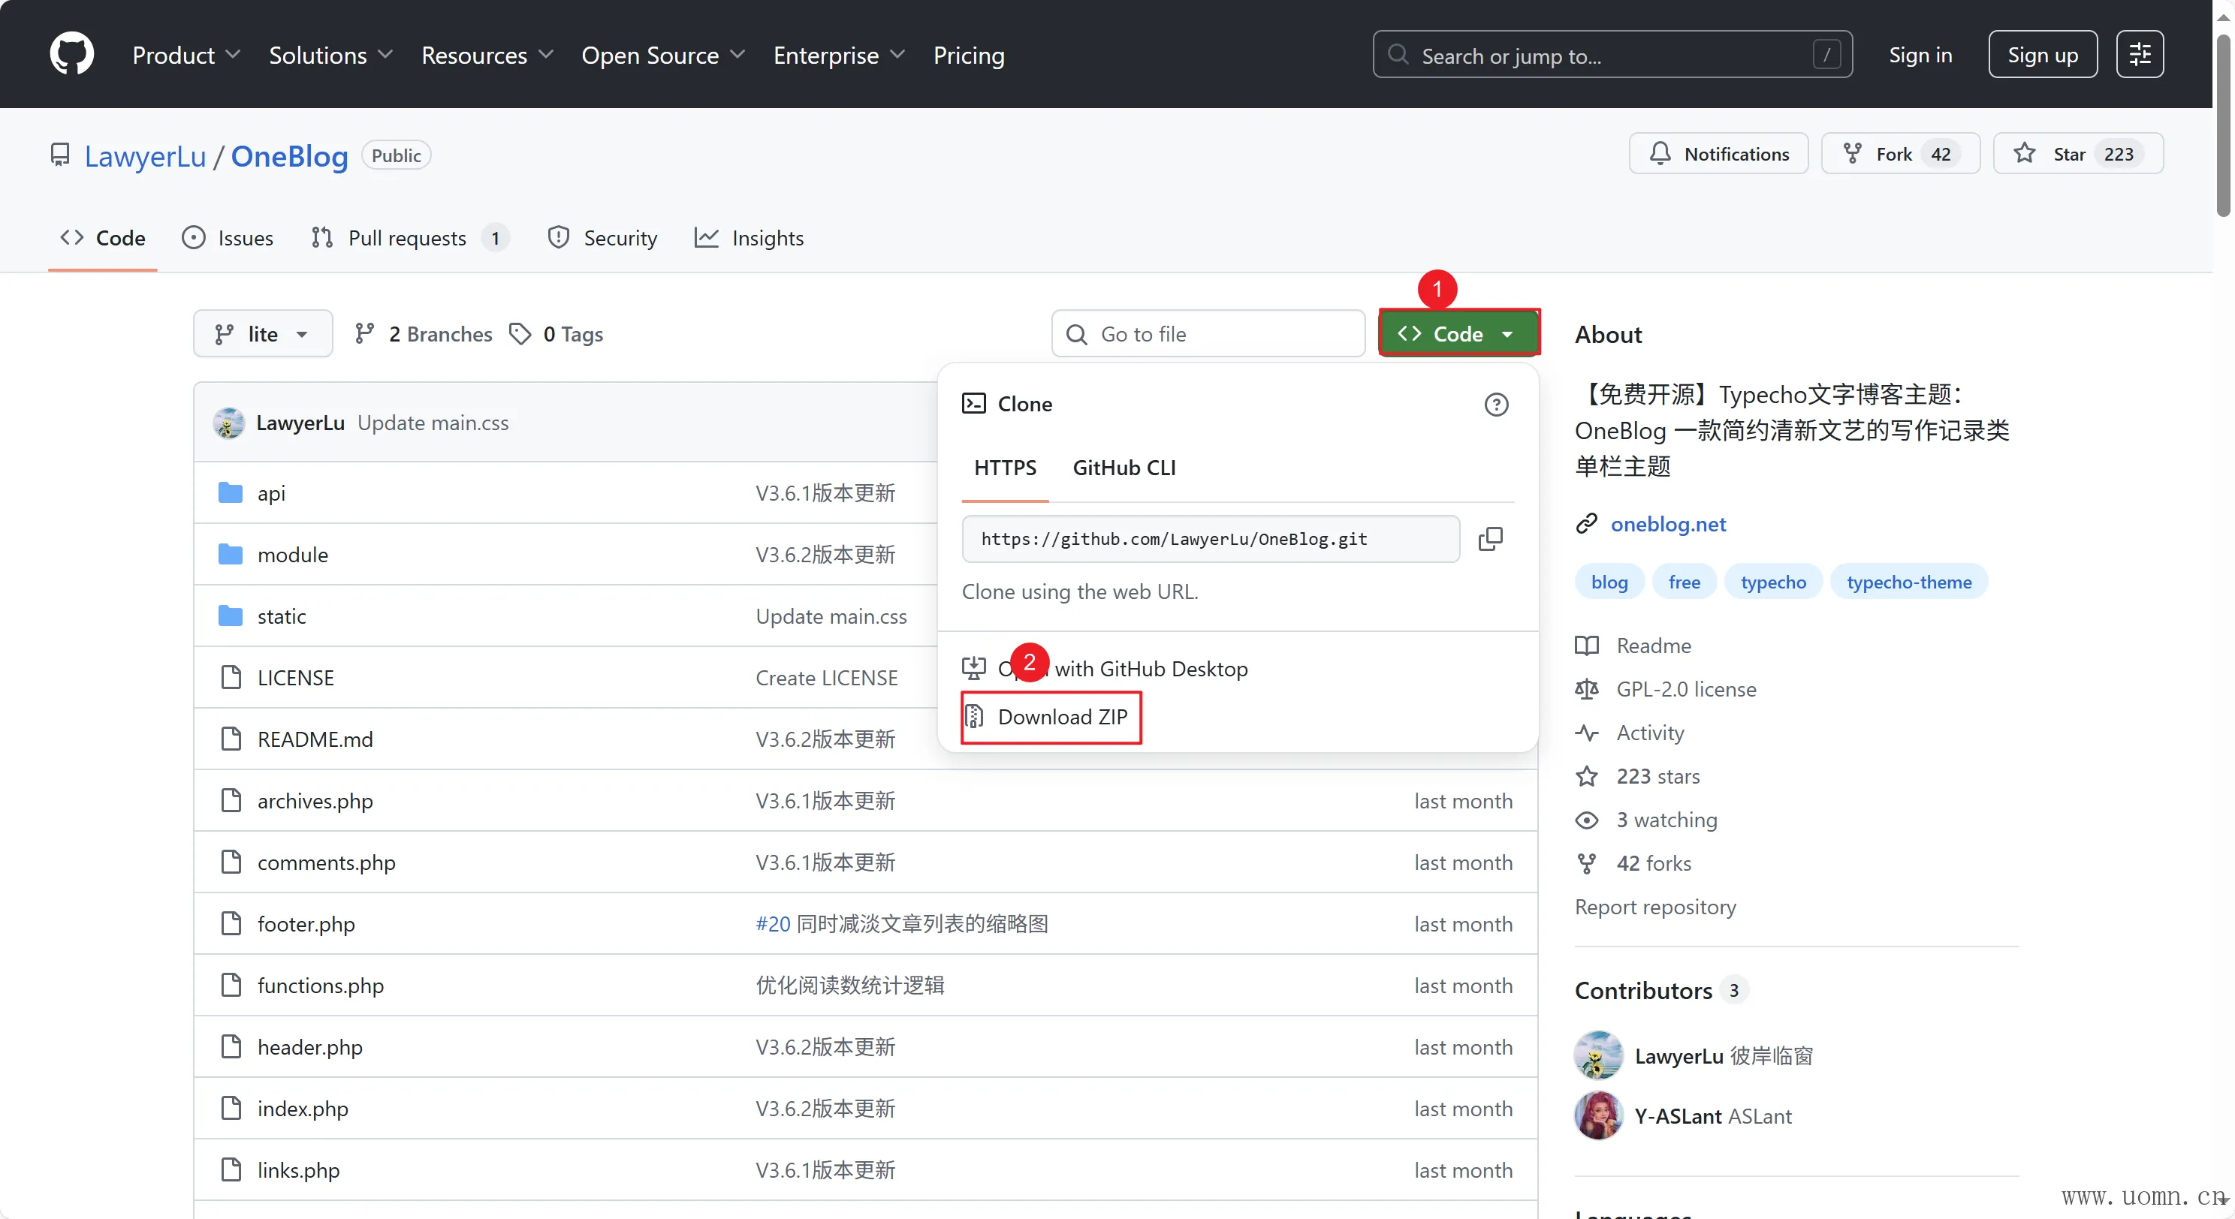Click the typecho-theme topic tag
Viewport: 2235px width, 1219px height.
[1908, 582]
